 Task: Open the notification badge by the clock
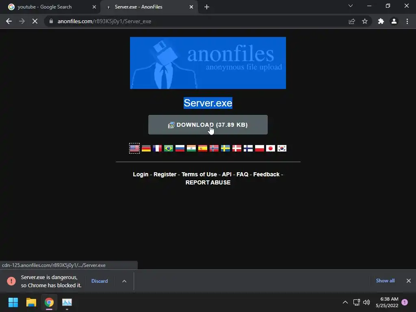(x=405, y=302)
